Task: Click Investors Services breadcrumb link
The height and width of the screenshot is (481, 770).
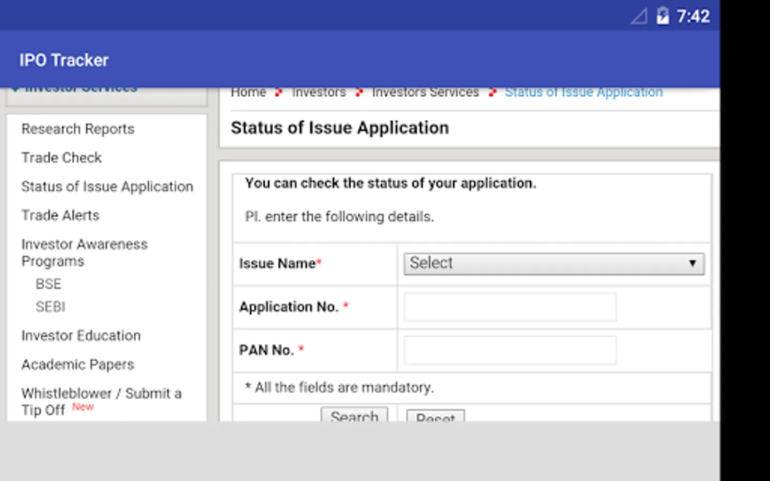Action: coord(425,92)
